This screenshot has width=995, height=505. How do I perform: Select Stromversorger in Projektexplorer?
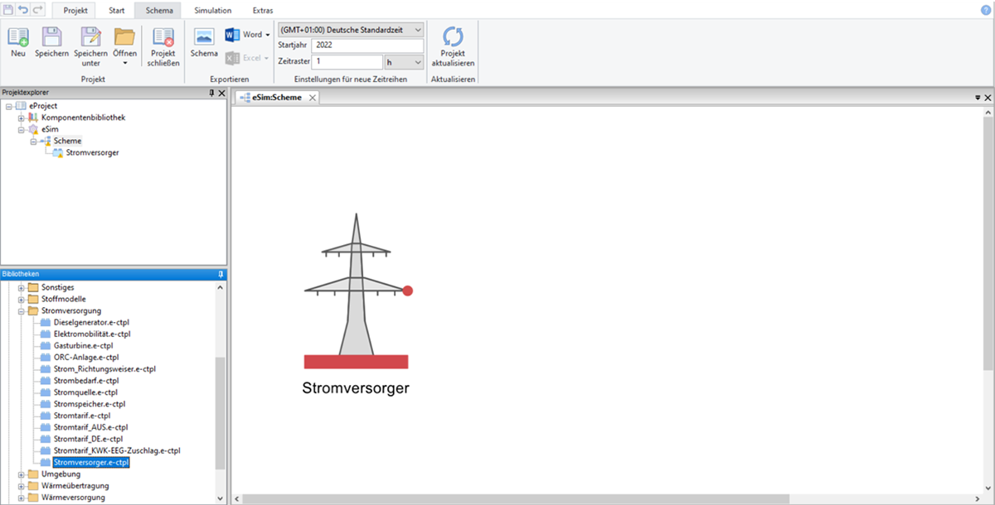[x=92, y=152]
